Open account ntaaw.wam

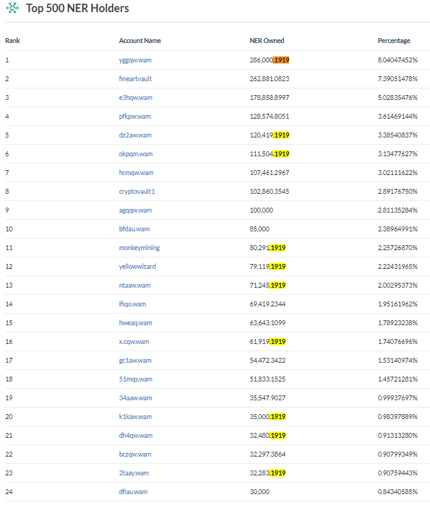[135, 285]
